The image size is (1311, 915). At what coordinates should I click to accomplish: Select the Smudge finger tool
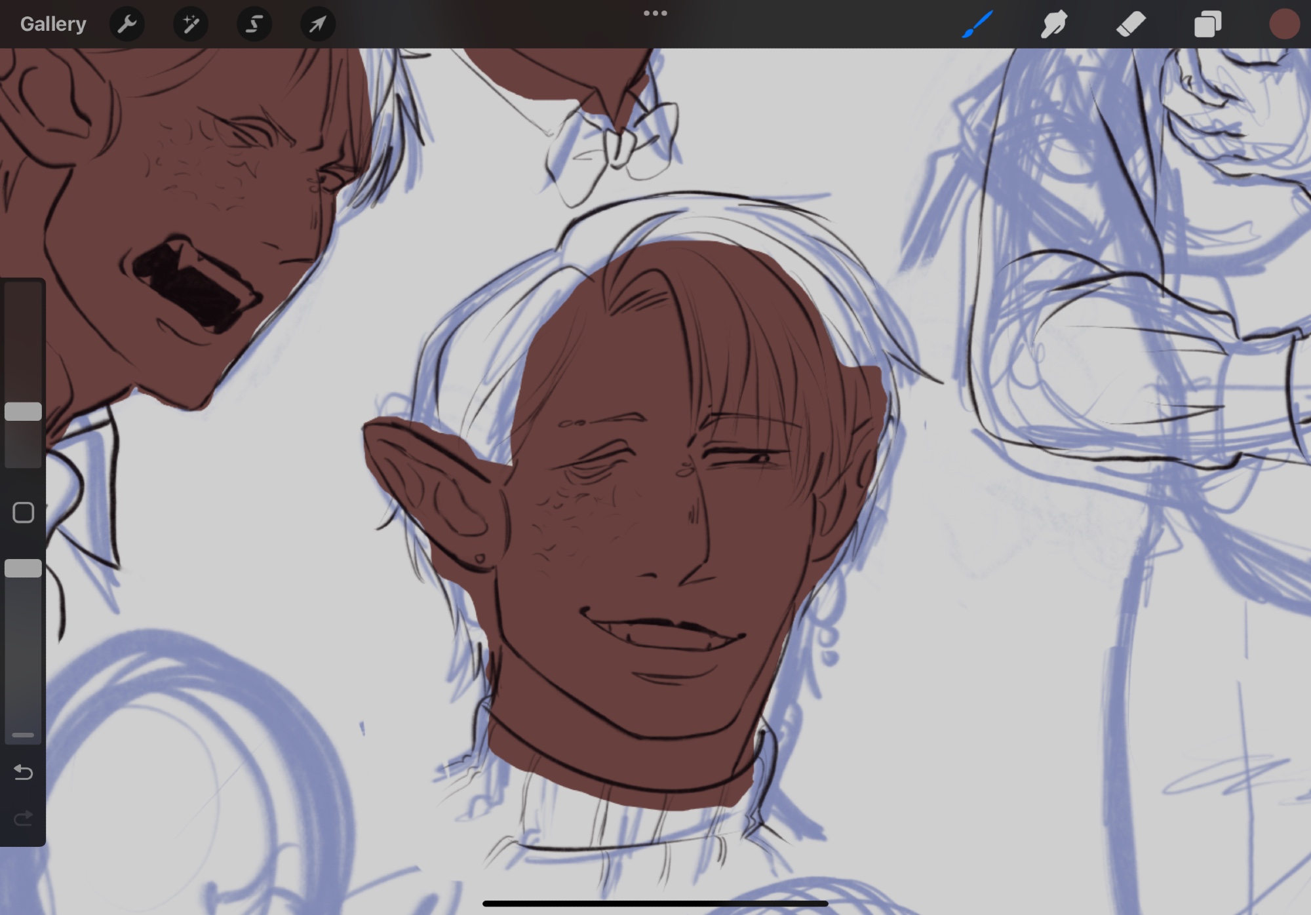tap(1054, 25)
